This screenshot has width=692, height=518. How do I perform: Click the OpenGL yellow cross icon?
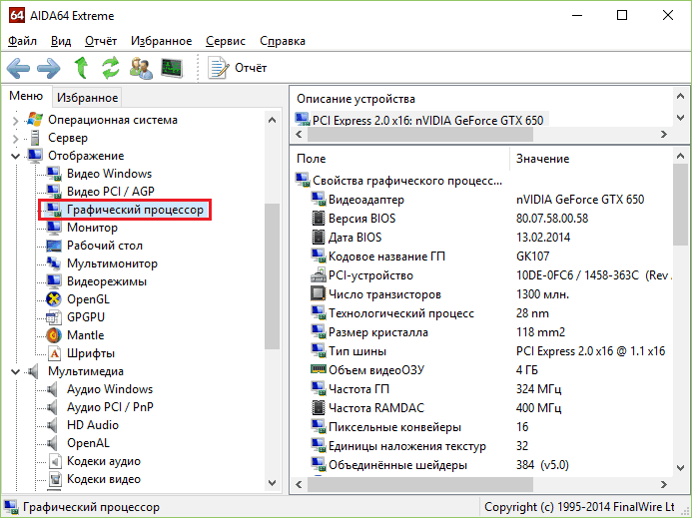54,299
